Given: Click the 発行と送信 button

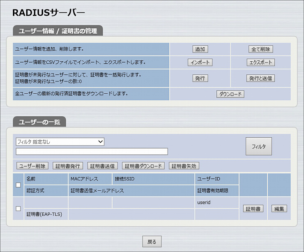Looking at the screenshot, I should tap(260, 79).
